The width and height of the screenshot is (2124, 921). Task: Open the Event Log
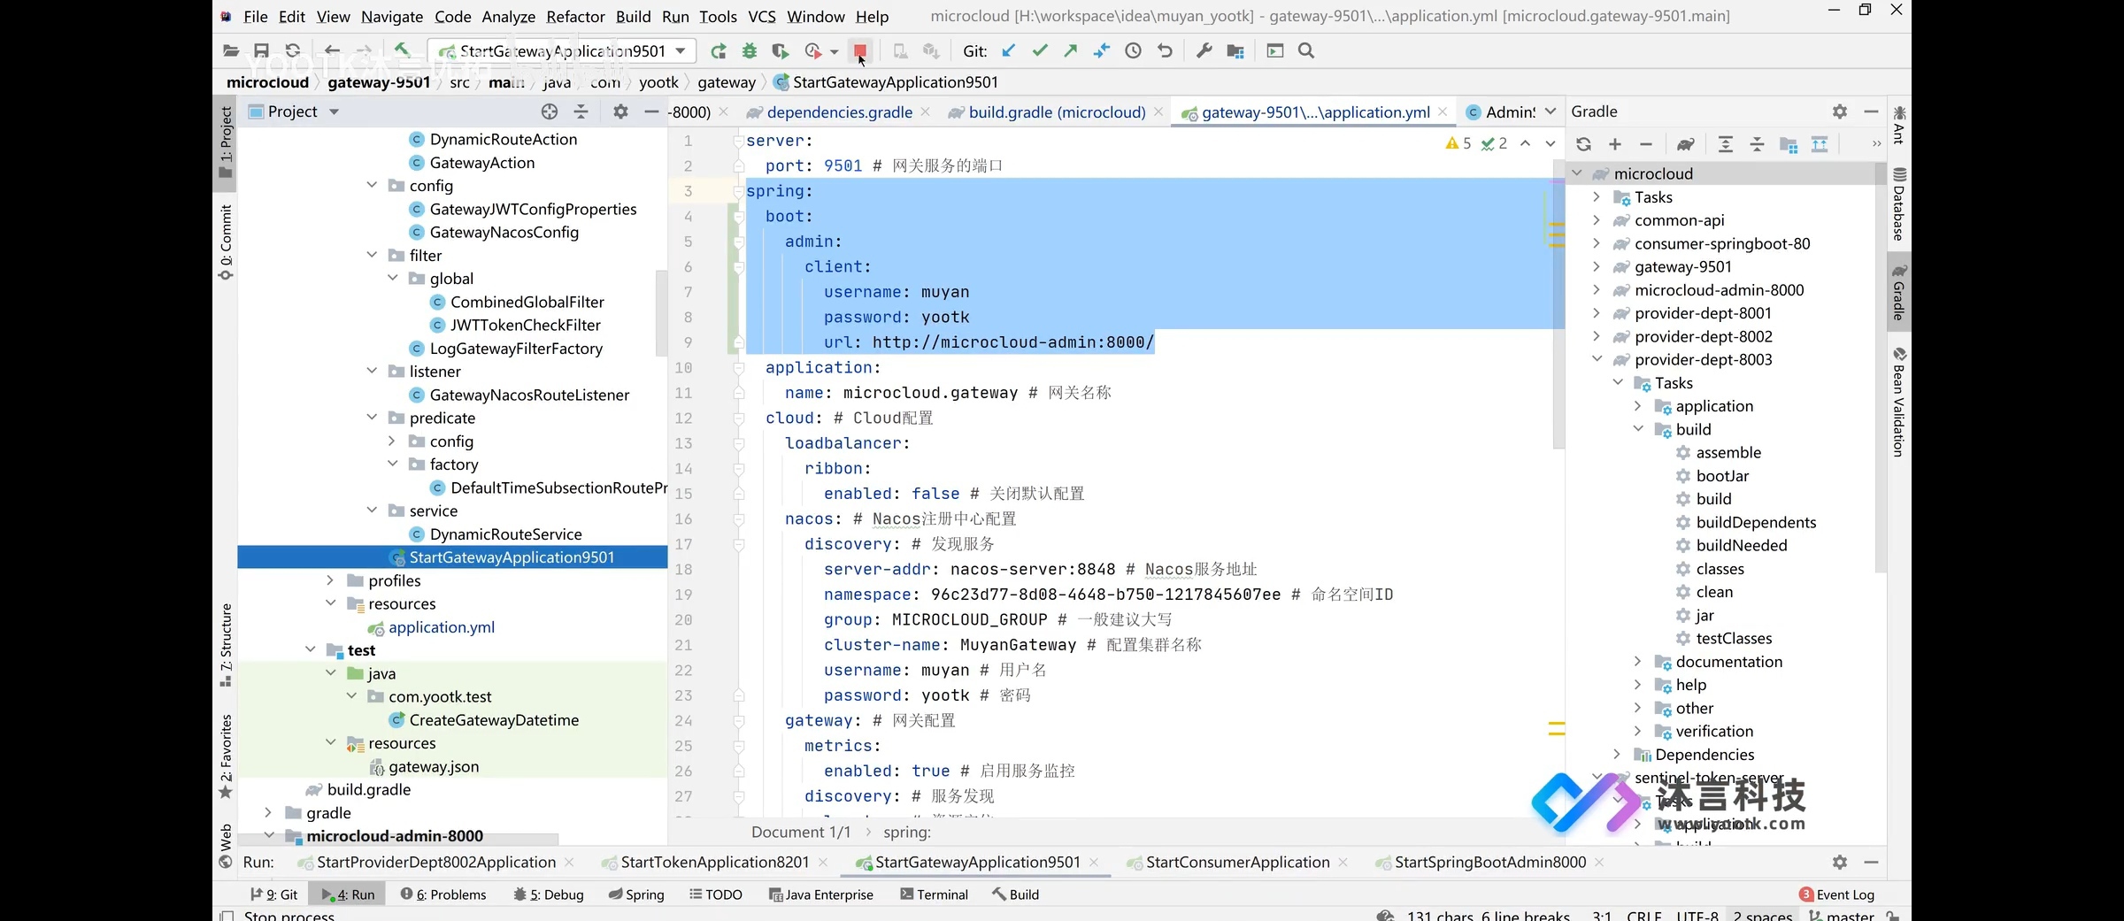pyautogui.click(x=1837, y=894)
